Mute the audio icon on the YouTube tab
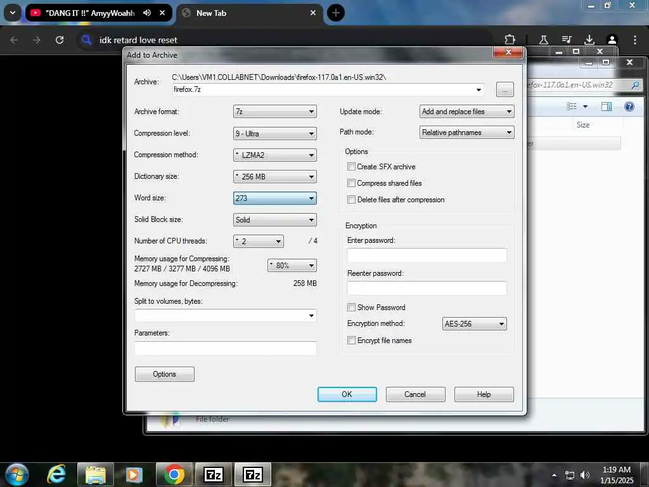Image resolution: width=649 pixels, height=487 pixels. [147, 13]
